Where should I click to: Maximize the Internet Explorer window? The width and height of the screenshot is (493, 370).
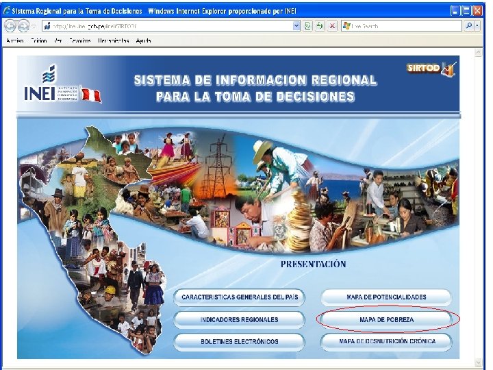click(x=466, y=11)
